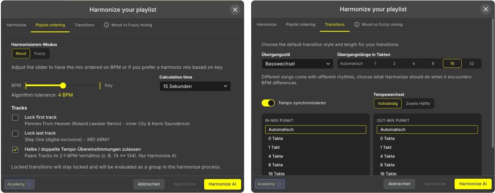Select 8 Takte in IN-MIX PUNKT list
The image size is (495, 193).
pos(316,165)
